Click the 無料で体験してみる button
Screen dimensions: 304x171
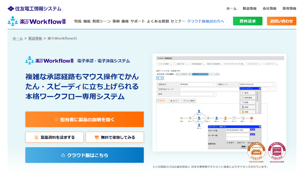pos(115,137)
